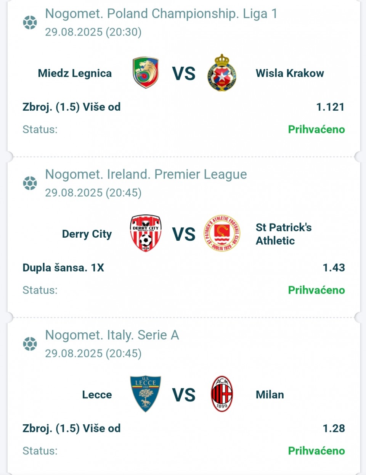The image size is (366, 475).
Task: Open the Nogomet. Ireland. Premier League heading
Action: point(146,174)
